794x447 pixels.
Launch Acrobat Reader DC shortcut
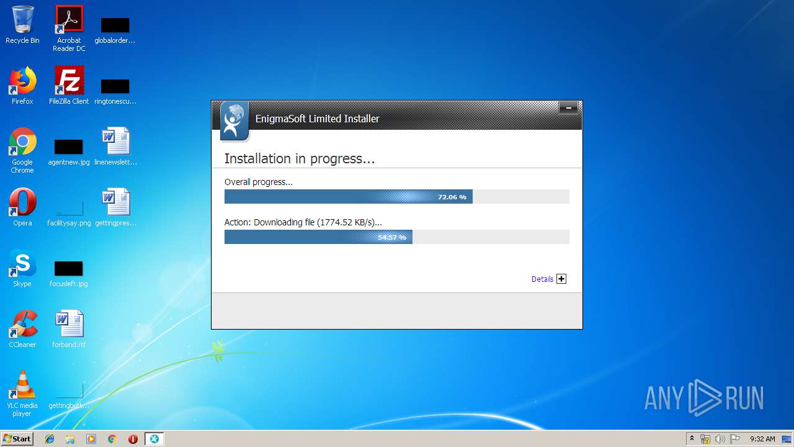[69, 29]
